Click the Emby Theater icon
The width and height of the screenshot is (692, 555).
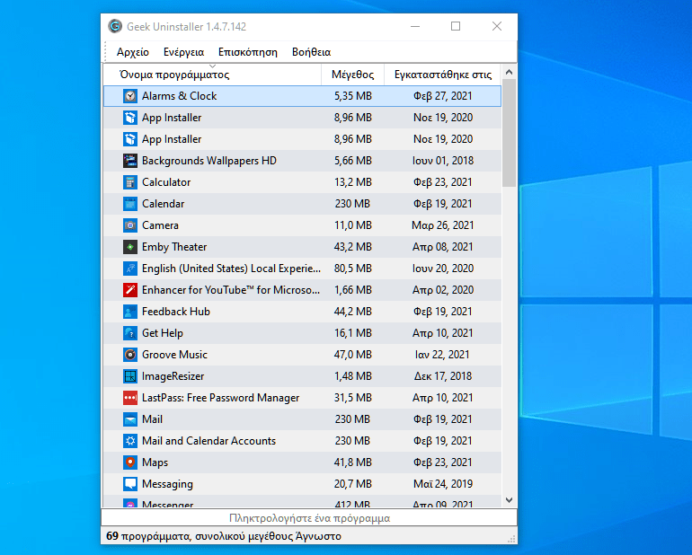(x=129, y=247)
